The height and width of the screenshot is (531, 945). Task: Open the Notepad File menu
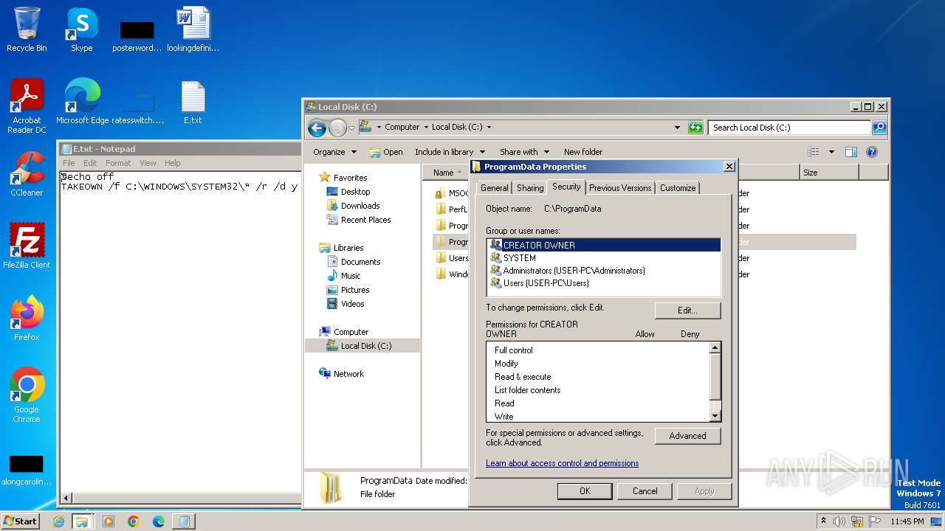[x=69, y=163]
